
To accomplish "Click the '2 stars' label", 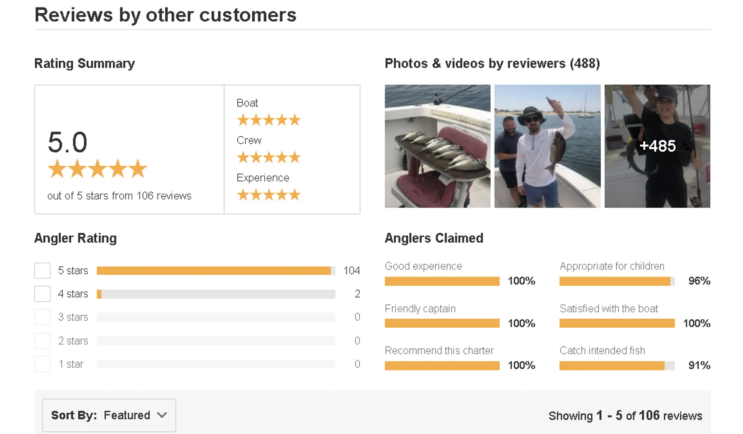I will point(73,341).
